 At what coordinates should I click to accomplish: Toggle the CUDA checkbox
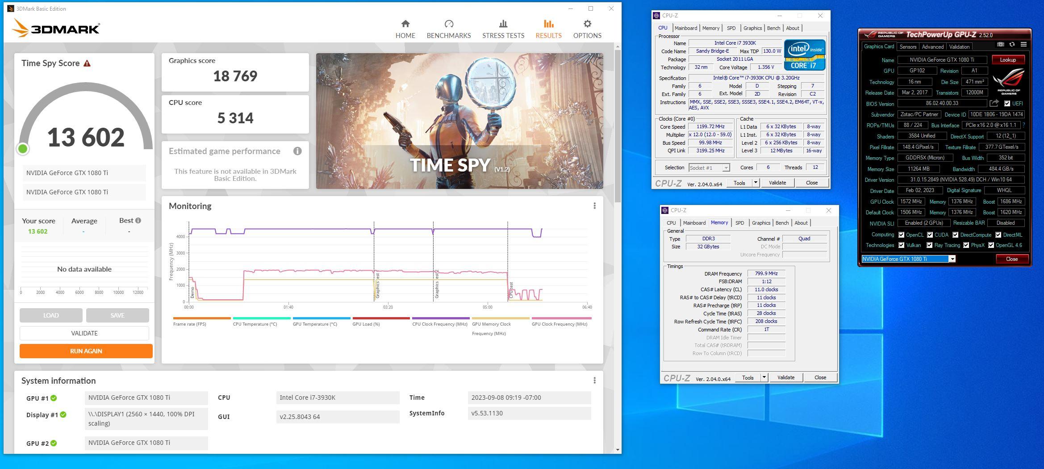pos(930,235)
